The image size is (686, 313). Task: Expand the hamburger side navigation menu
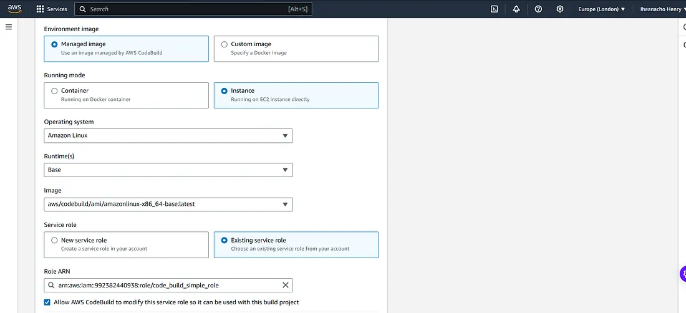pos(8,27)
